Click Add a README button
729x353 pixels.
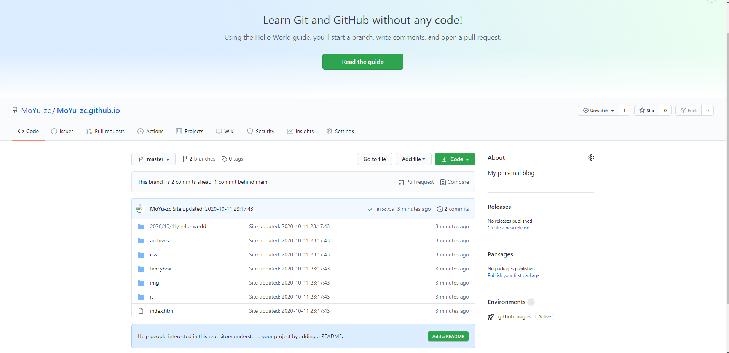(448, 337)
